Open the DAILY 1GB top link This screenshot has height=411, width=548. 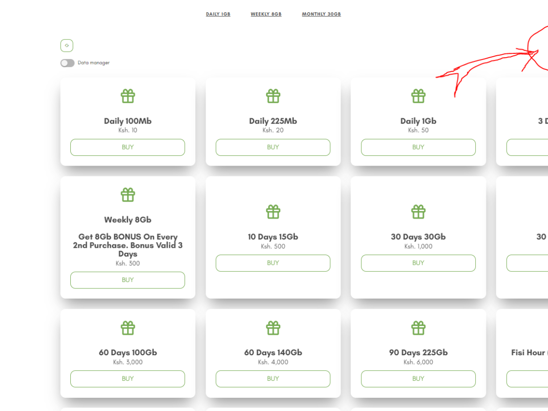[218, 14]
